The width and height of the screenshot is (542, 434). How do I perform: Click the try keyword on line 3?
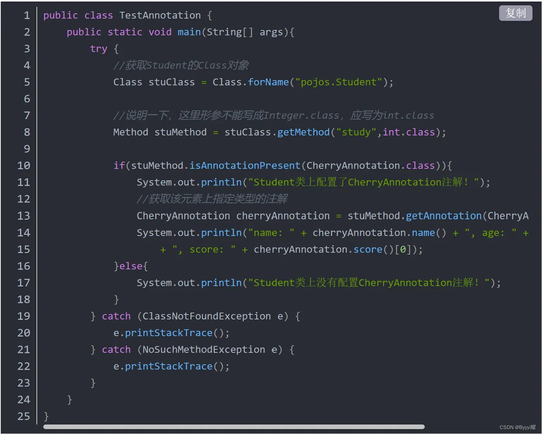click(x=98, y=49)
